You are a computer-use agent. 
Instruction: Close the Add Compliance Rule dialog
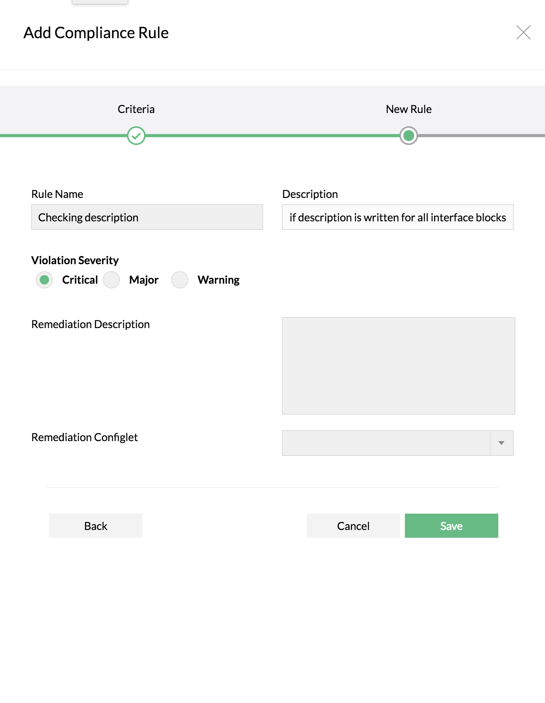[x=523, y=32]
